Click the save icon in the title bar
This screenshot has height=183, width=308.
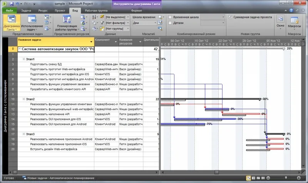pos(12,4)
